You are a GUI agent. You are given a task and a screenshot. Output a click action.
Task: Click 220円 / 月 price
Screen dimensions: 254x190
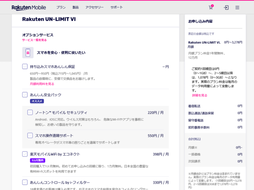pos(155,113)
